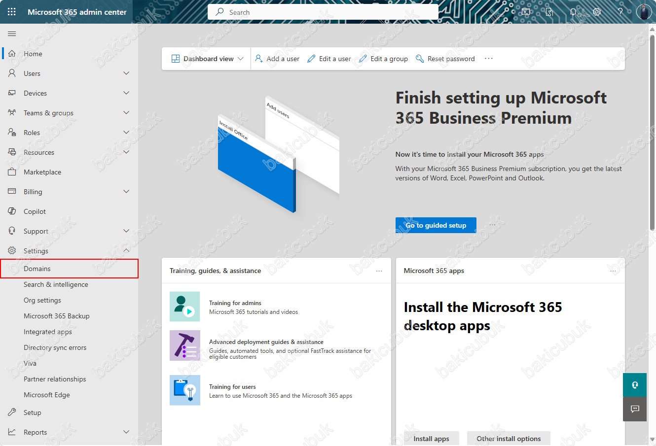Click Microsoft 365 admin center title
The image size is (656, 446).
coord(77,12)
